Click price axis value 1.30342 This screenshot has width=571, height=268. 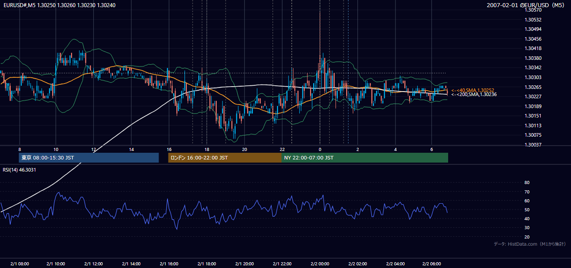[x=533, y=68]
